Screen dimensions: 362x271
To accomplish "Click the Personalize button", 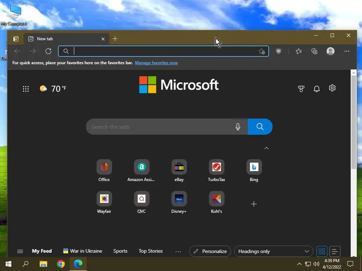I will click(x=210, y=251).
